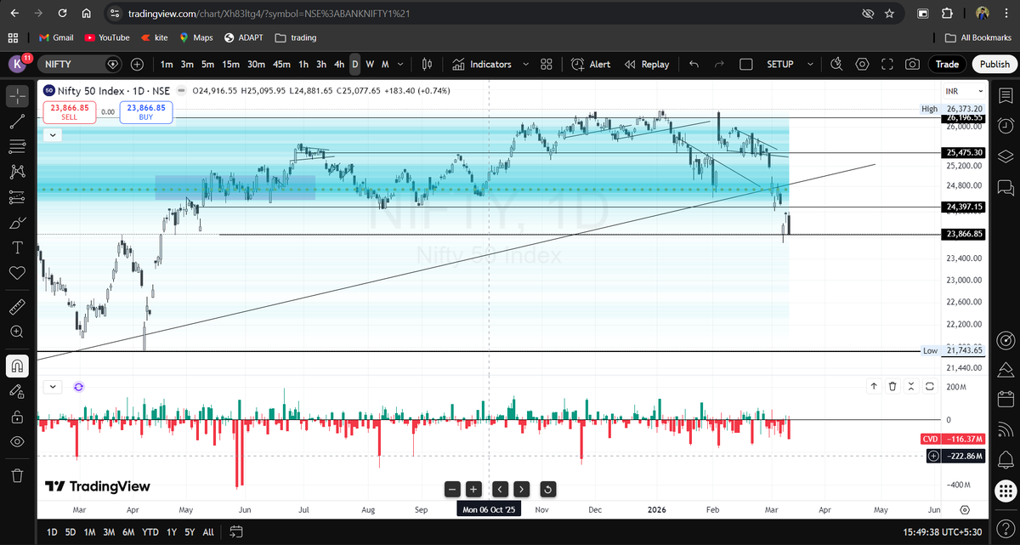This screenshot has width=1020, height=545.
Task: Toggle lock all drawing tools
Action: [x=17, y=417]
